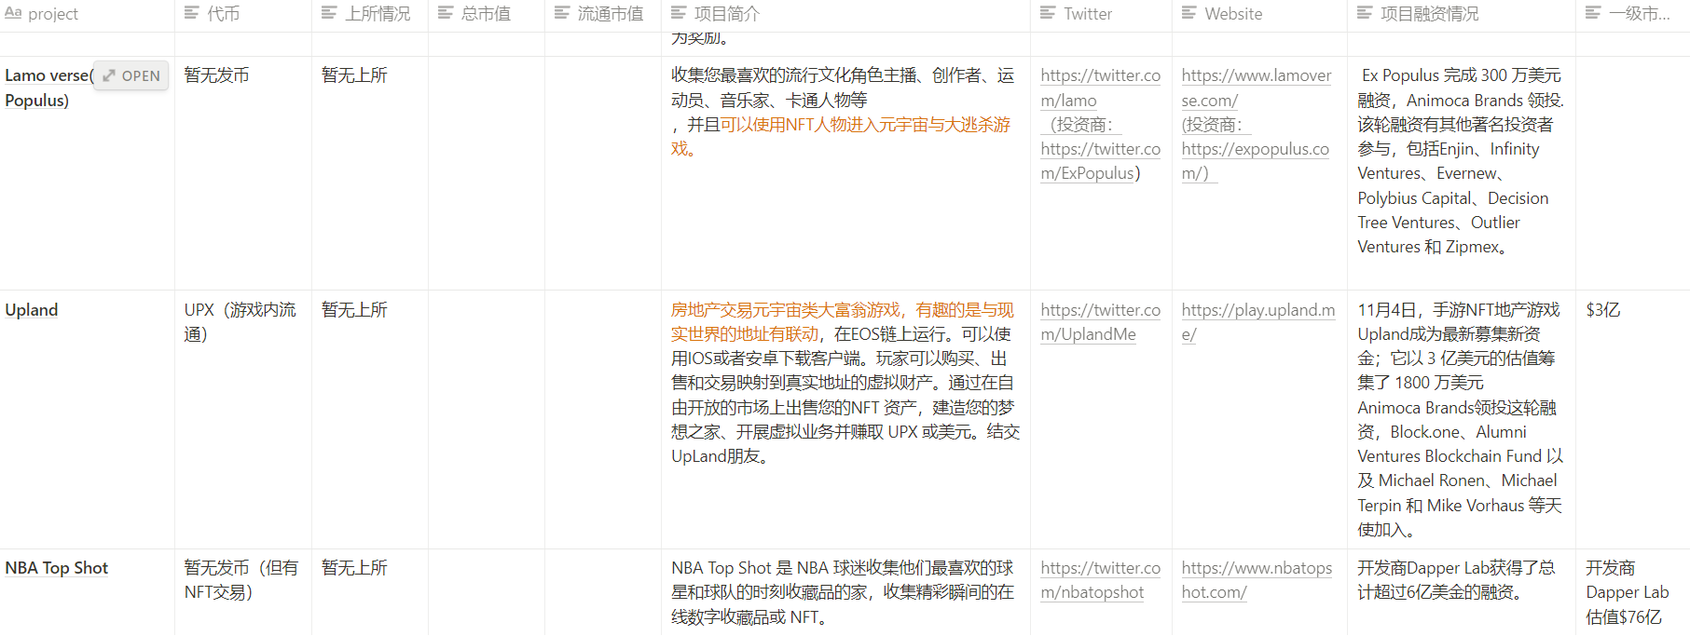Click the text-type icon beside Website header
Image resolution: width=1690 pixels, height=636 pixels.
[x=1189, y=13]
